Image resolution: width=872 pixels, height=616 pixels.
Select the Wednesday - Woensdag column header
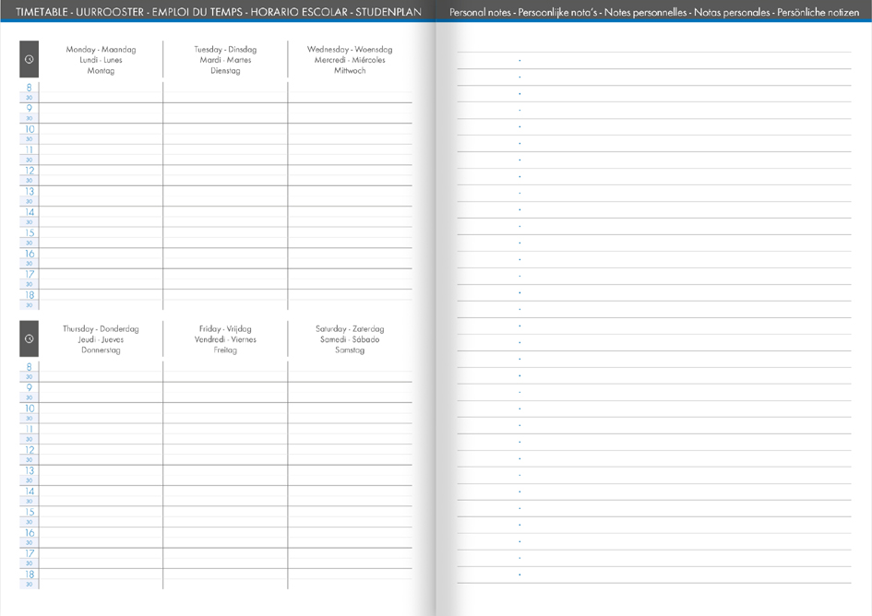[x=350, y=60]
